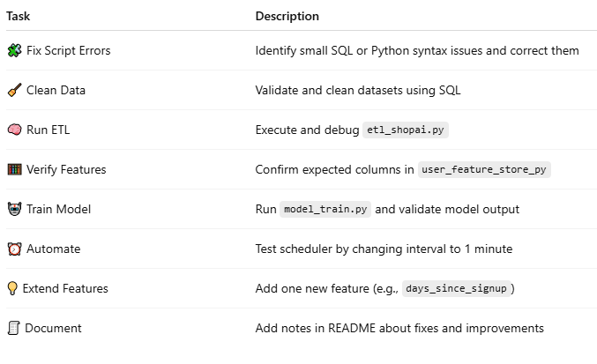Click the 'Test scheduler by changing interval' description

pyautogui.click(x=384, y=249)
